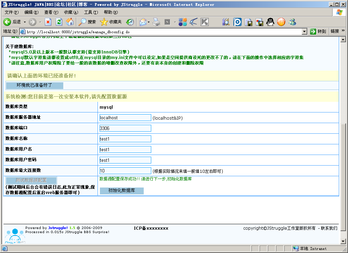Launch the QQ penguin icon

point(270,22)
